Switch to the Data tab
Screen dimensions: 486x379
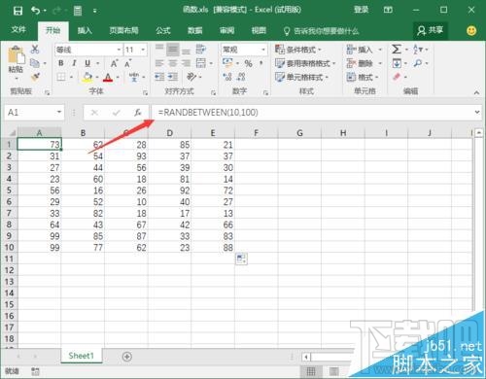(195, 31)
